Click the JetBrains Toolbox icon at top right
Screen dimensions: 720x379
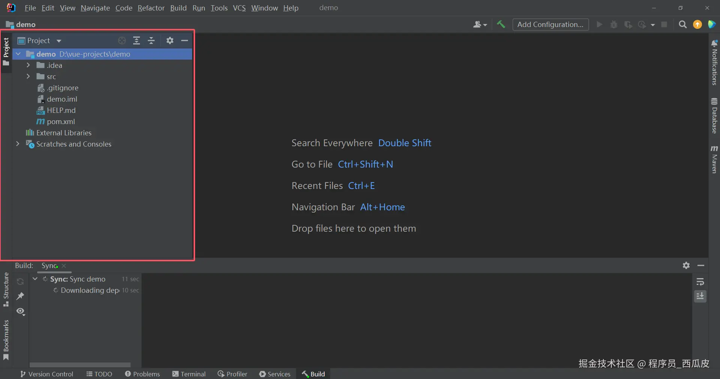tap(712, 24)
